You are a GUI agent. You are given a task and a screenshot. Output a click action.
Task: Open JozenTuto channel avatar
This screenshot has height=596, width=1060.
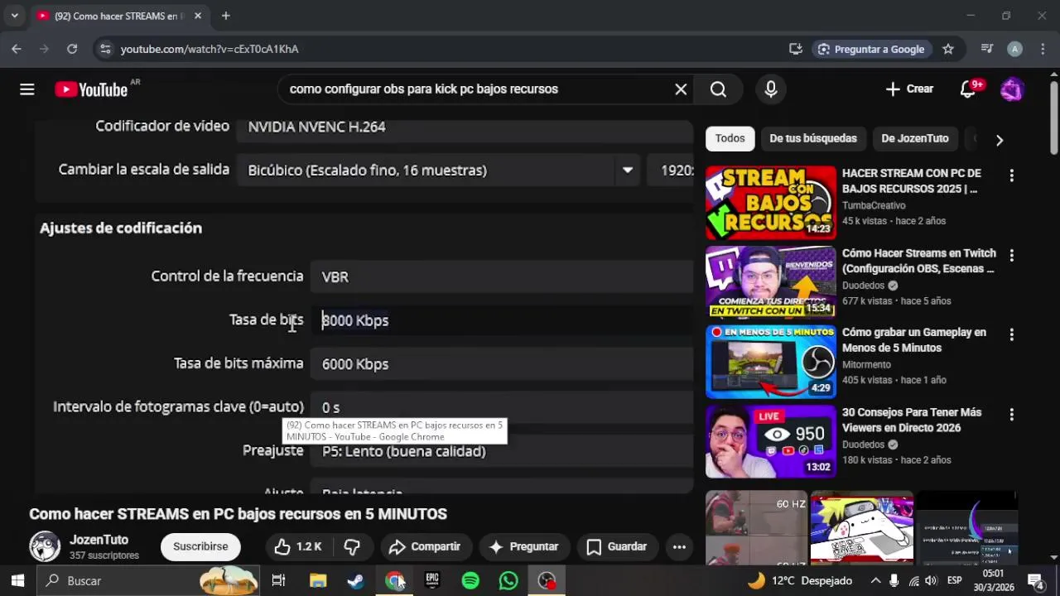point(45,546)
